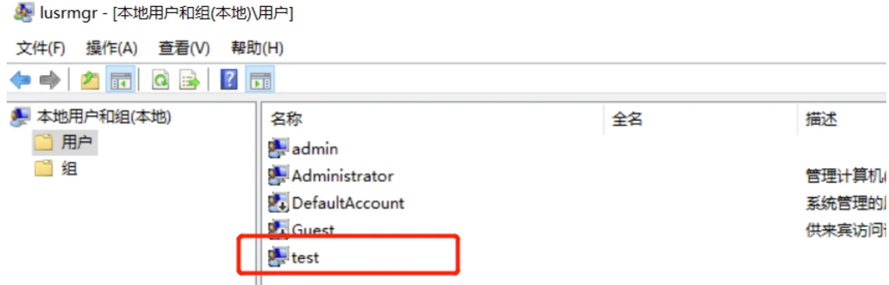The height and width of the screenshot is (285, 889).
Task: Click the green Refresh toolbar icon
Action: [161, 80]
